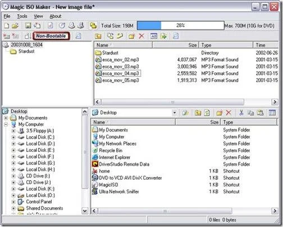Open the Desktop location dropdown
283x227 pixels.
coord(175,112)
